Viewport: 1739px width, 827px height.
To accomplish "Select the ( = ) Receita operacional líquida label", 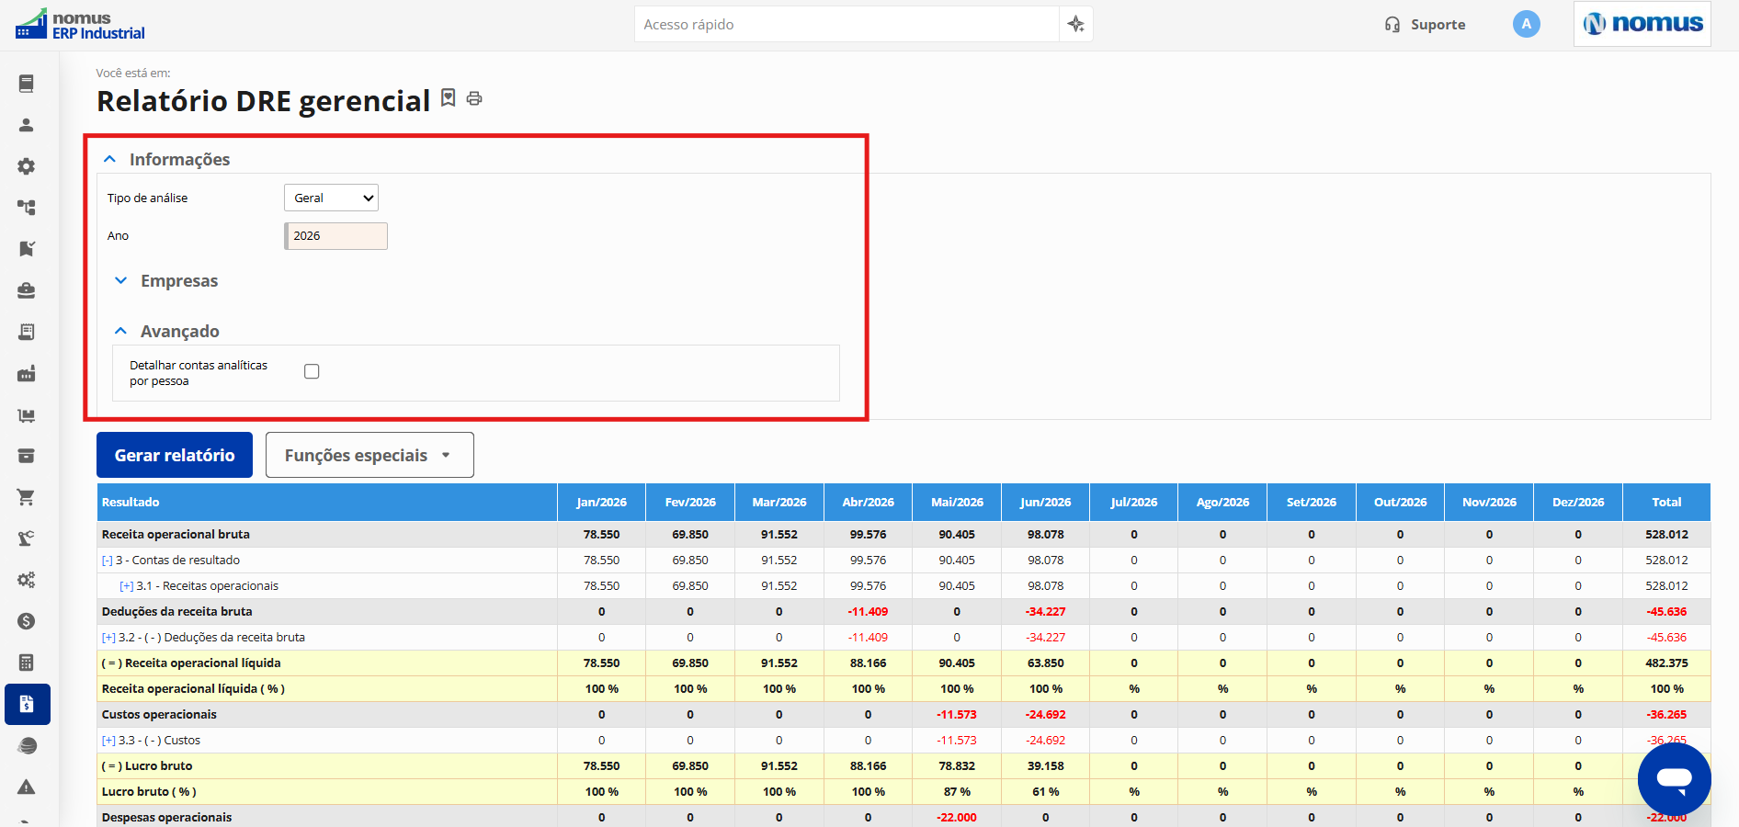I will [191, 663].
